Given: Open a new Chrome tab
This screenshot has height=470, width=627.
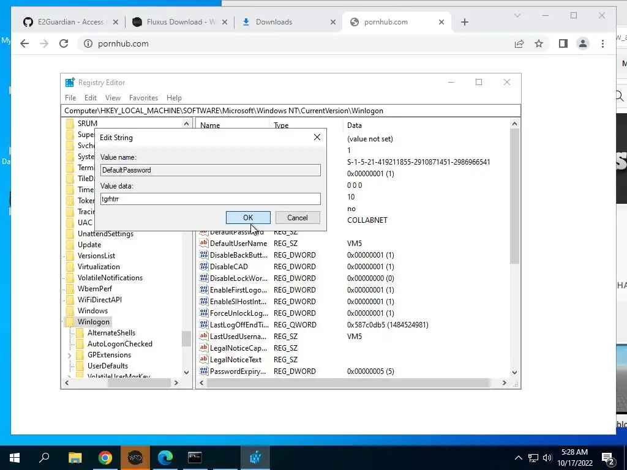Looking at the screenshot, I should [464, 22].
